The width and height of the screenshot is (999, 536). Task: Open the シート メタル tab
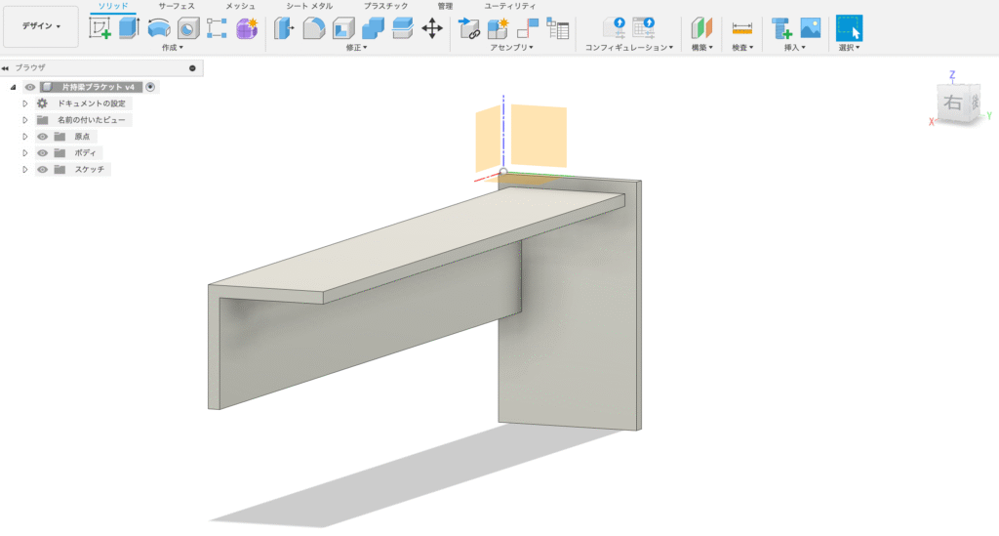(x=308, y=6)
